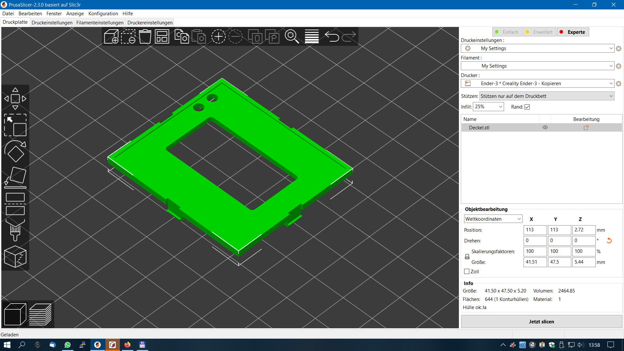
Task: Open Firefox from the taskbar
Action: coord(127,345)
